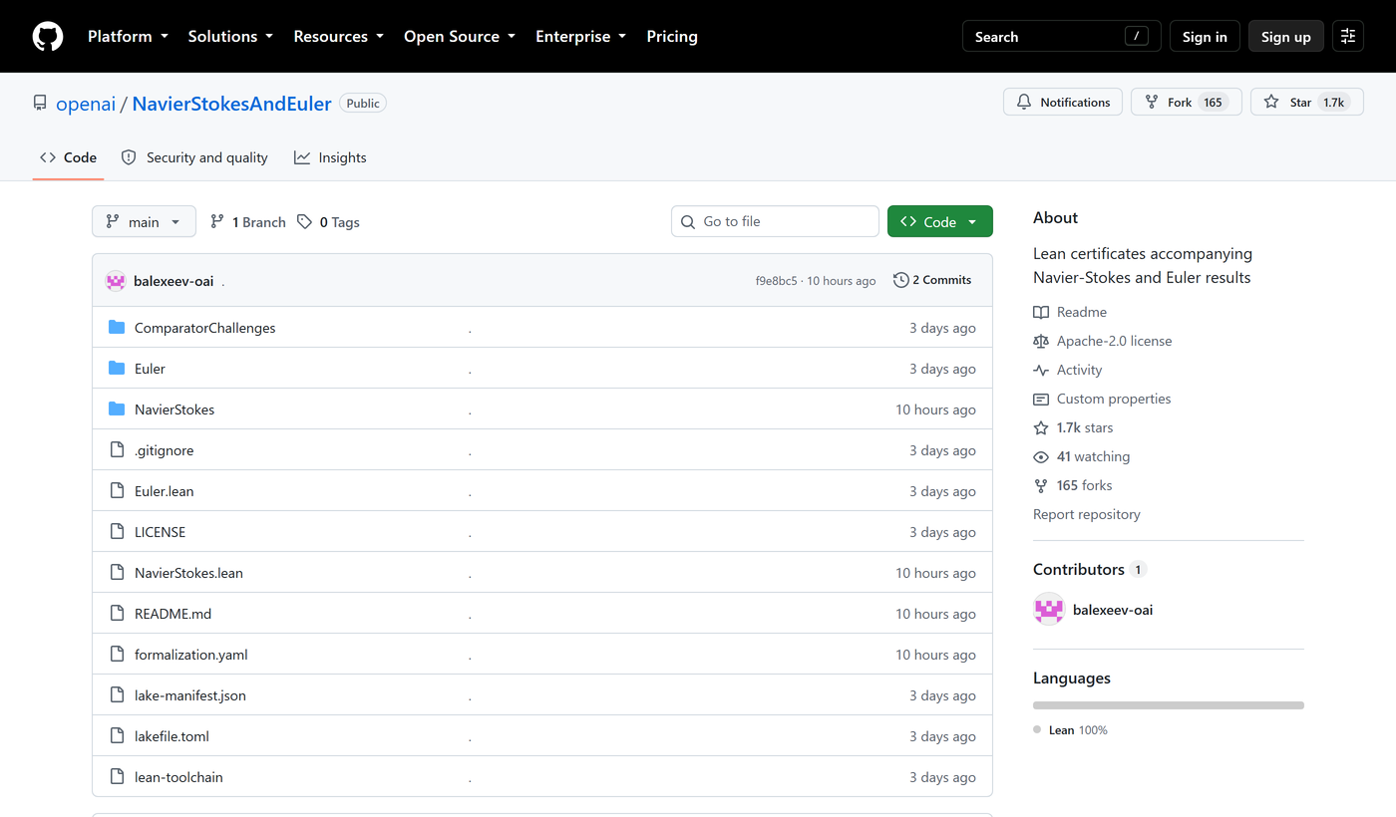Click the .gitignore file icon
The image size is (1396, 817).
(117, 450)
